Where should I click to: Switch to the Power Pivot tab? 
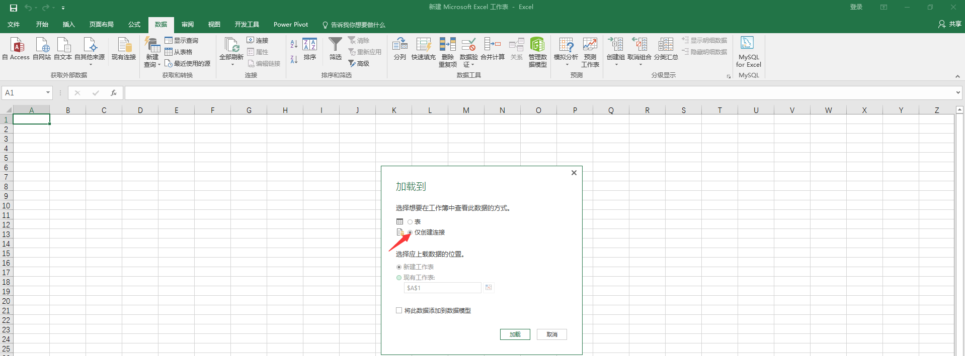pos(291,25)
